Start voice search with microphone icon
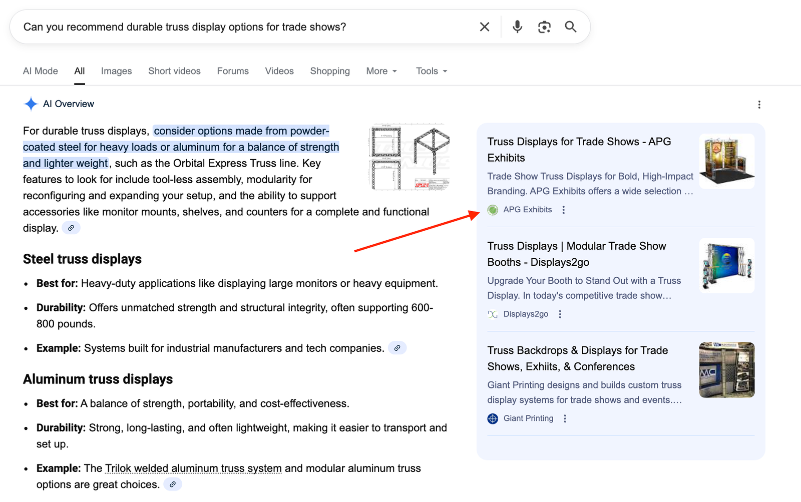This screenshot has width=801, height=502. 517,27
